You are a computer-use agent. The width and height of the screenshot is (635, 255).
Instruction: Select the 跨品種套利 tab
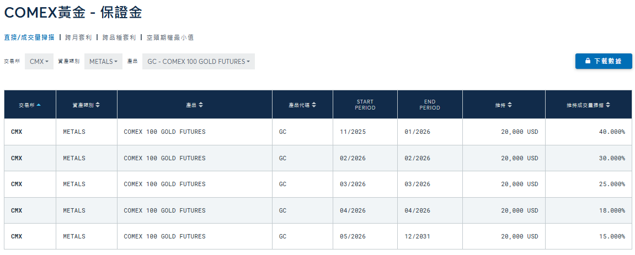click(x=119, y=37)
